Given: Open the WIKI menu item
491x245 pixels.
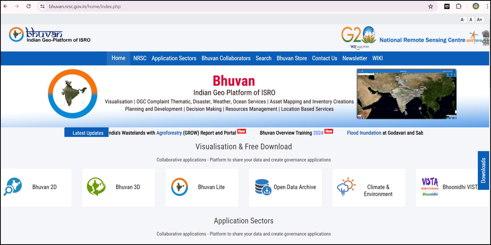Looking at the screenshot, I should pos(377,58).
